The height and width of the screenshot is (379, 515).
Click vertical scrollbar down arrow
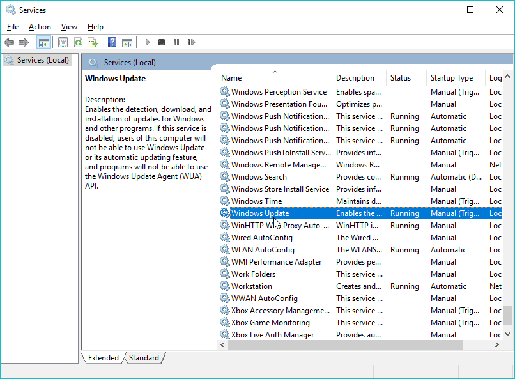pyautogui.click(x=507, y=334)
